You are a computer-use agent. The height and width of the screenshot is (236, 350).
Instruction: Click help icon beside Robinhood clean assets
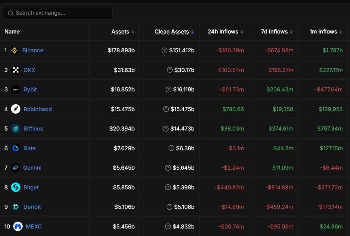[x=166, y=109]
